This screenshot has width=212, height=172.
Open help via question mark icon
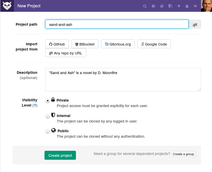tap(153, 6)
